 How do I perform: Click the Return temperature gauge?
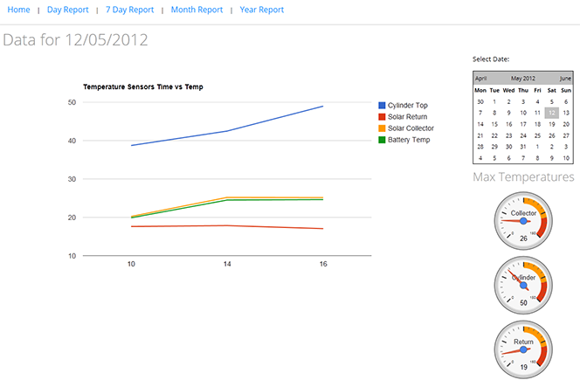523,349
